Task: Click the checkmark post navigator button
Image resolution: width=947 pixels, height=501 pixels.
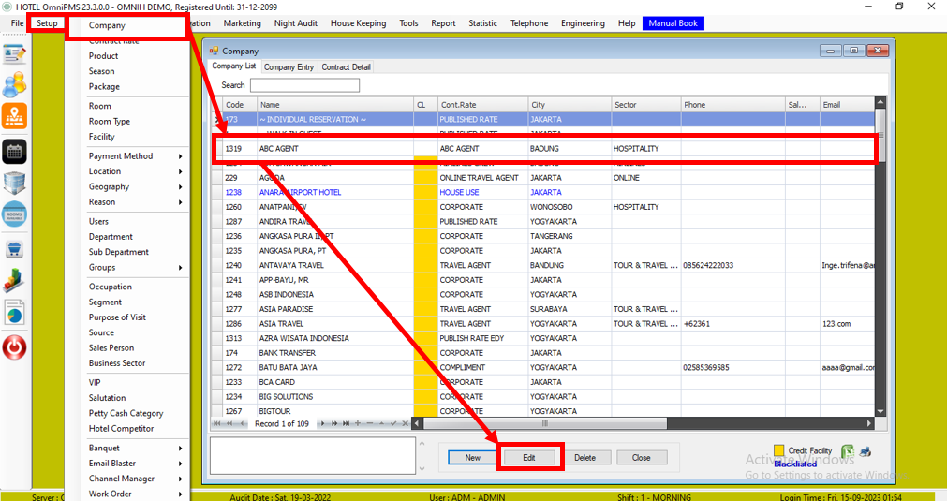Action: 393,423
